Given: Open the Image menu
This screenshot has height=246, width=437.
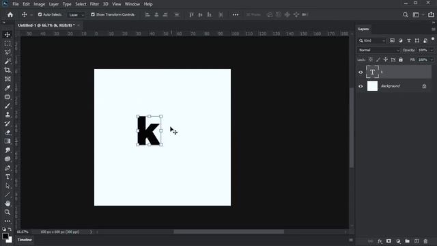Looking at the screenshot, I should 40,4.
